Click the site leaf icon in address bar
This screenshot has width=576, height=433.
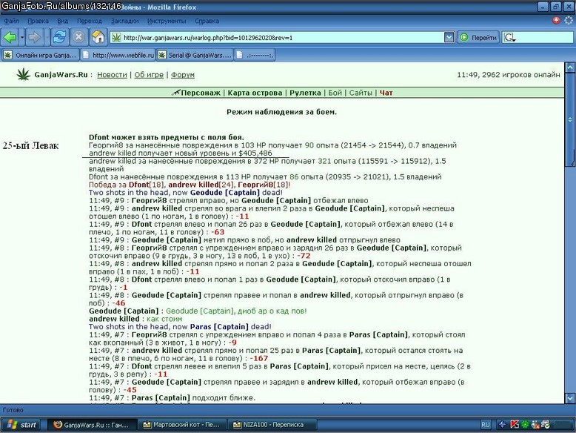coord(116,38)
